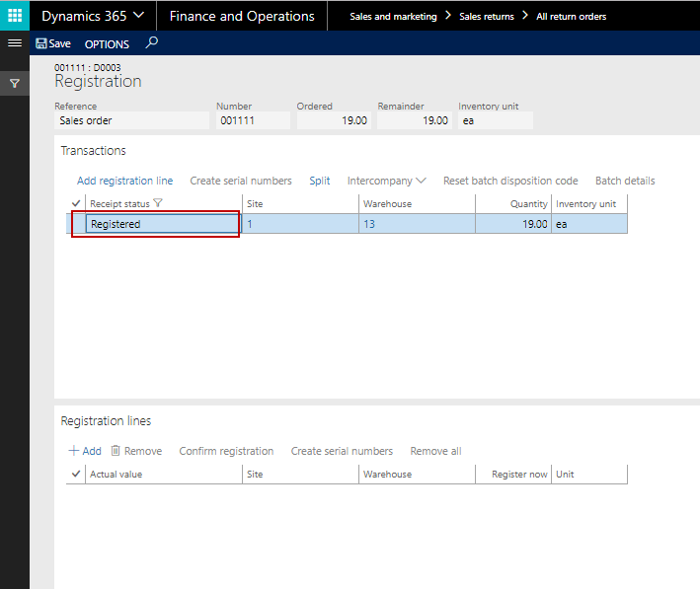Screen dimensions: 700x589
Task: Open Batch details
Action: (x=625, y=181)
